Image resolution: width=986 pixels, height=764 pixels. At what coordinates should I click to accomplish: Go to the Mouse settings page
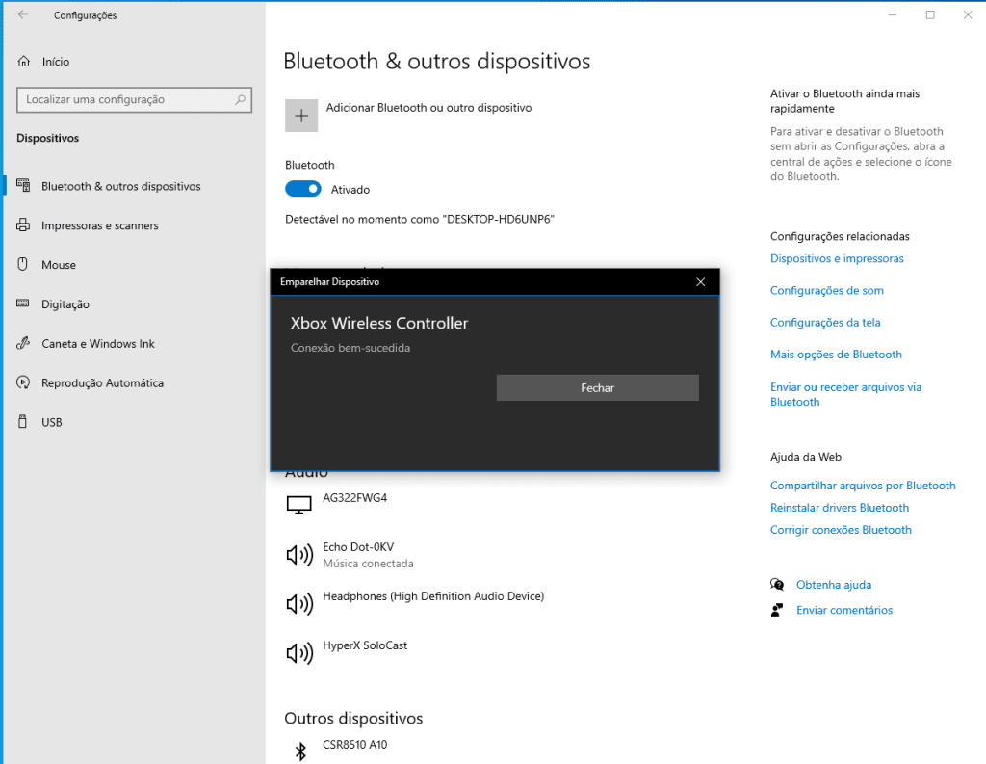click(58, 265)
